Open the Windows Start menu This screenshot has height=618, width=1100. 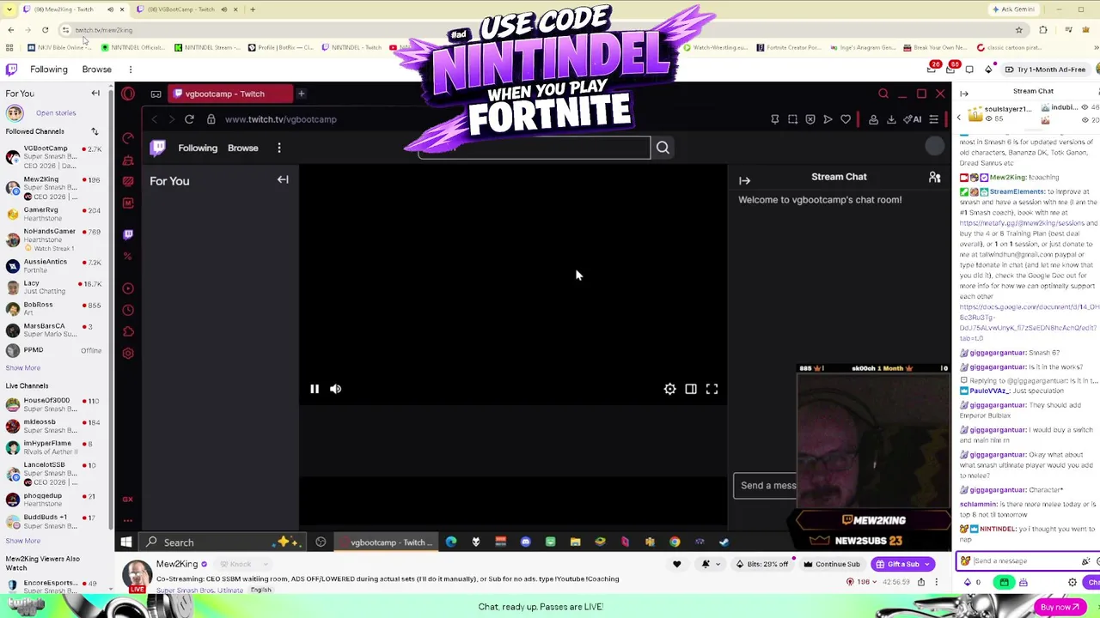point(126,542)
